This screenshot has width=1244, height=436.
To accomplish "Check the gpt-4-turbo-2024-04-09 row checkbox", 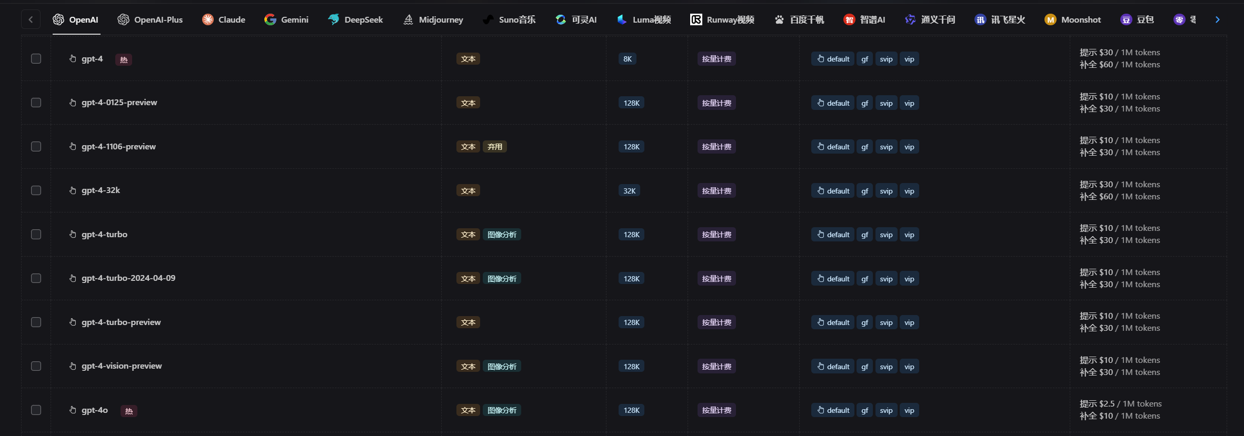I will (36, 278).
